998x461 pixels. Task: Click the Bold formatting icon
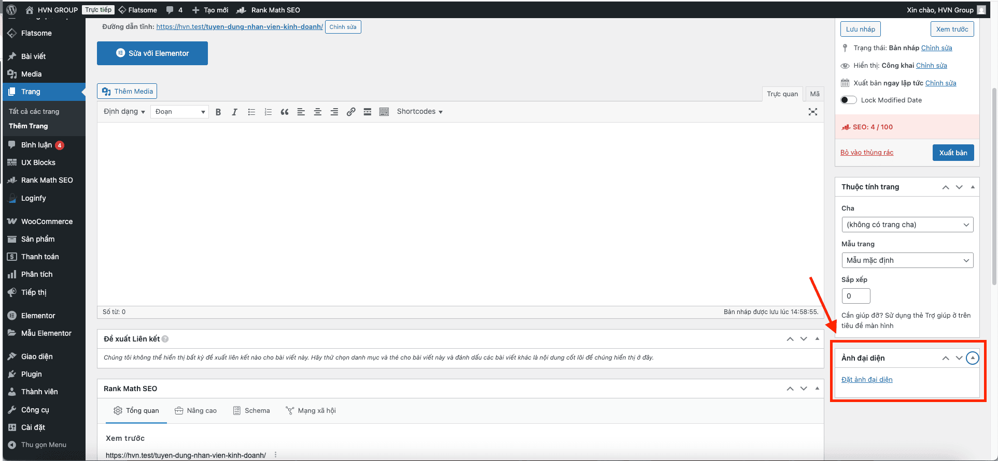[218, 112]
